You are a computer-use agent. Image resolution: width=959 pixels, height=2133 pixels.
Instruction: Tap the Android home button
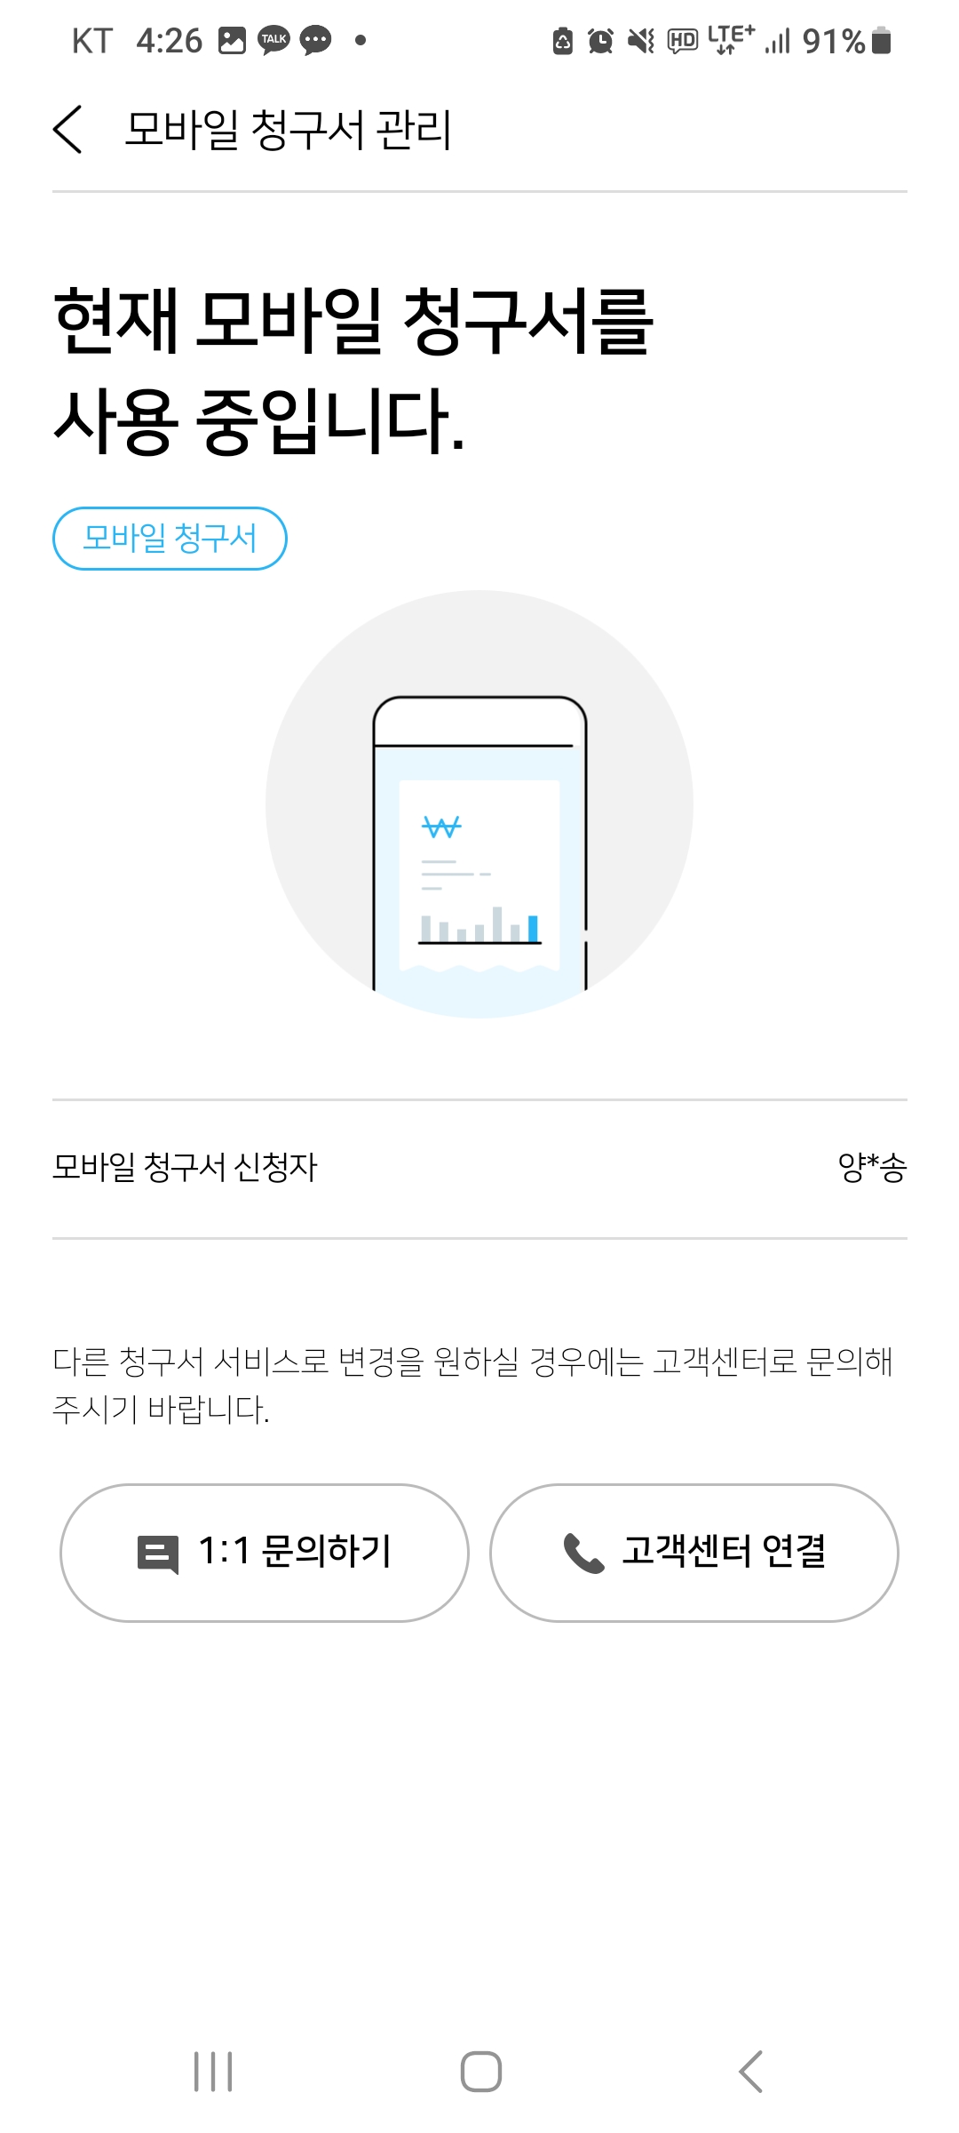(x=480, y=2072)
